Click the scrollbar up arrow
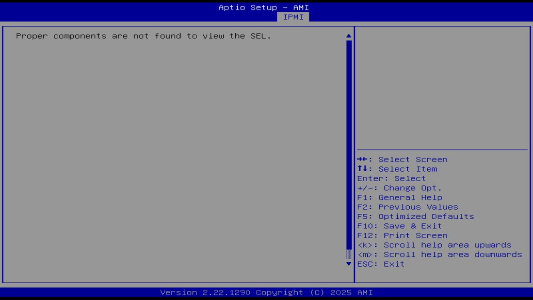This screenshot has height=300, width=533. pyautogui.click(x=349, y=36)
